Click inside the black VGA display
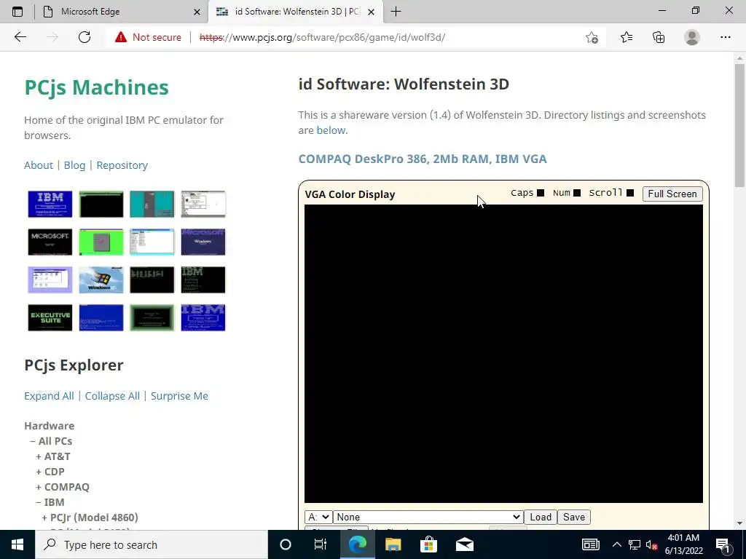This screenshot has width=746, height=559. pyautogui.click(x=503, y=354)
